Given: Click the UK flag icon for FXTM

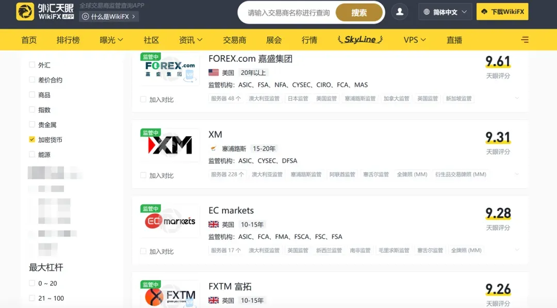Looking at the screenshot, I should tap(214, 301).
